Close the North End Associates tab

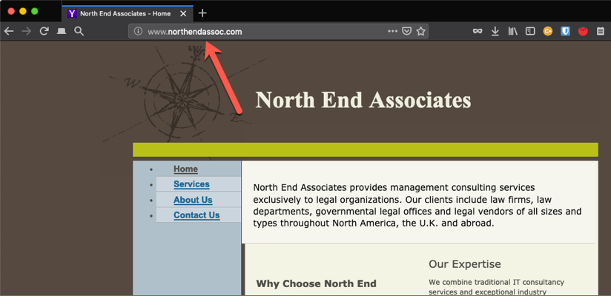[x=184, y=13]
